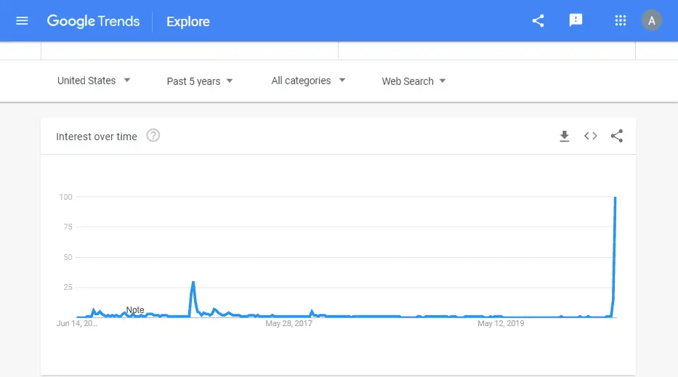Click the share icon in header
The height and width of the screenshot is (377, 678).
pos(538,21)
